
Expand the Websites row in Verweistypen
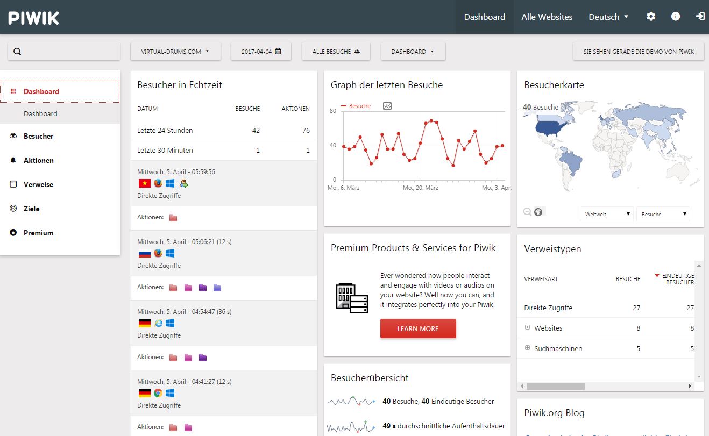click(x=528, y=327)
